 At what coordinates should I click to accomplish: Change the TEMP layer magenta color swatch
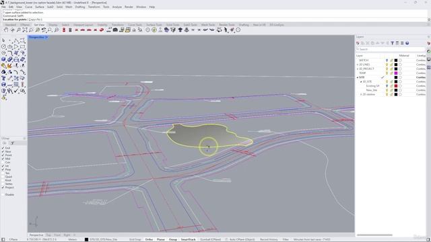[x=396, y=73]
